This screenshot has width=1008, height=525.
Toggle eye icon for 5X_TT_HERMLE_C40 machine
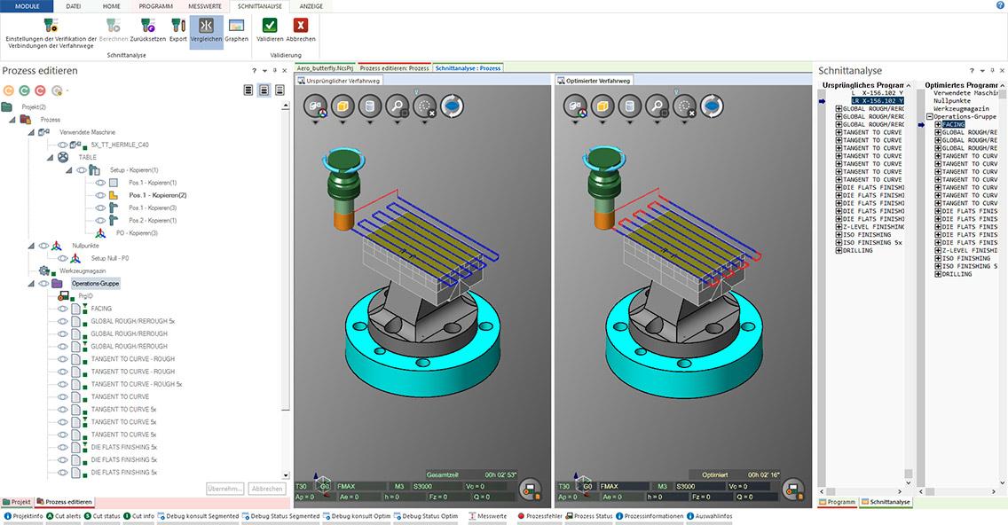pyautogui.click(x=63, y=145)
